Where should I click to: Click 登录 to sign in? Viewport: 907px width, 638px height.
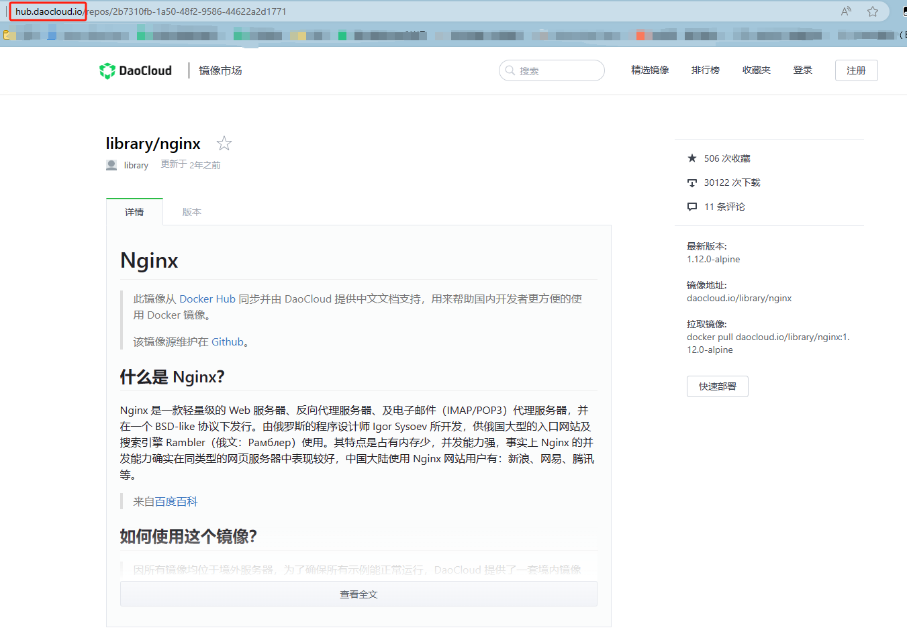[x=803, y=70]
